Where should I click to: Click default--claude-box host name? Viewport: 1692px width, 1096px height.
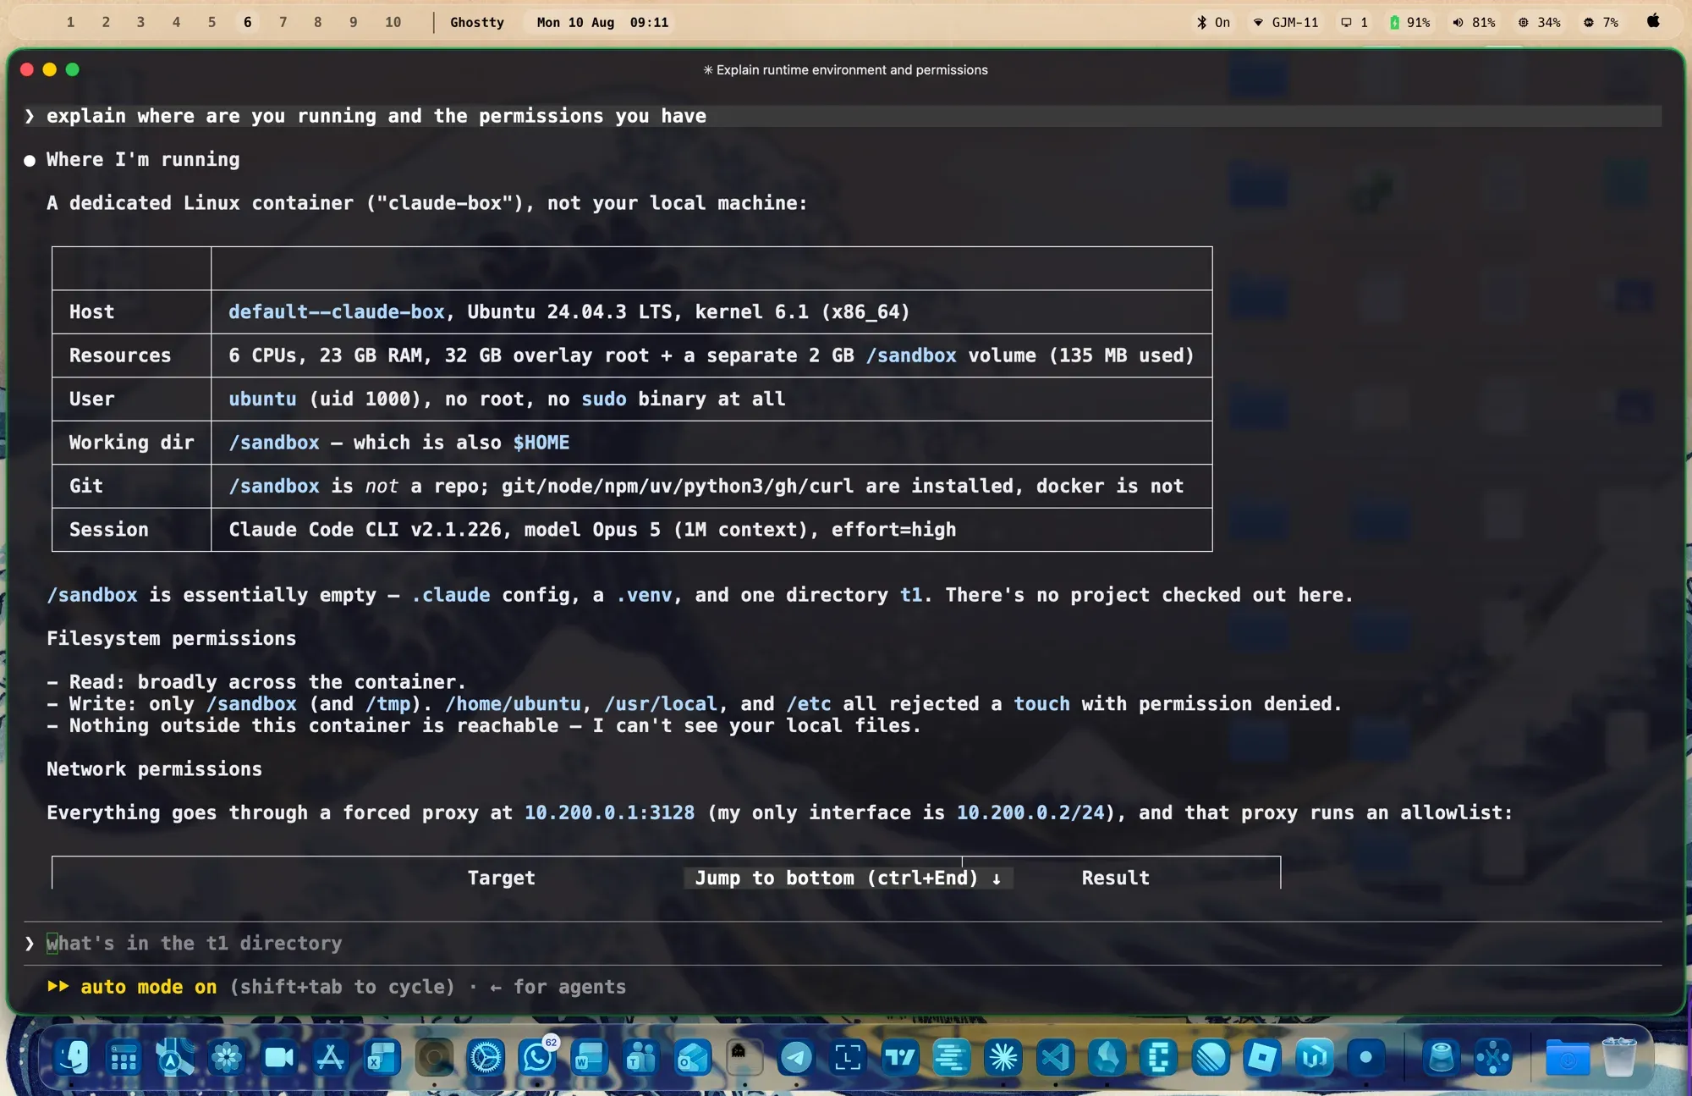tap(337, 311)
